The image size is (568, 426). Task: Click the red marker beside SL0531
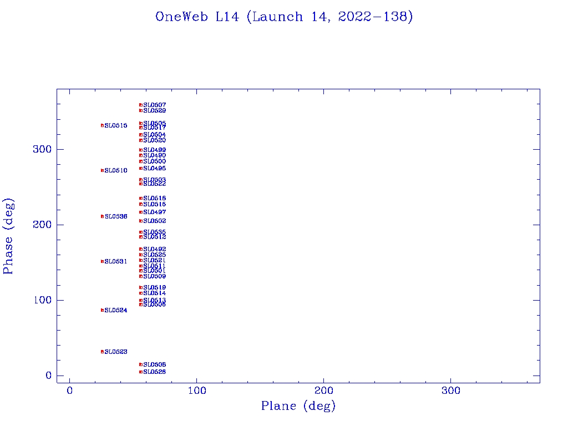pos(102,262)
